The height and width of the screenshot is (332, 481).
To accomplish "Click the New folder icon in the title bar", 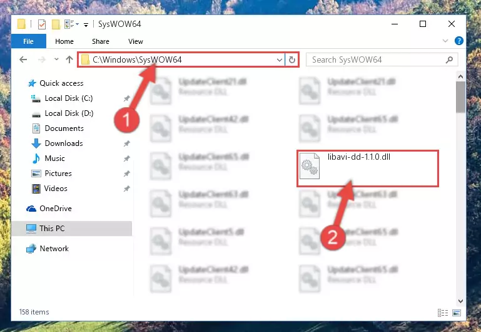I will [x=56, y=24].
